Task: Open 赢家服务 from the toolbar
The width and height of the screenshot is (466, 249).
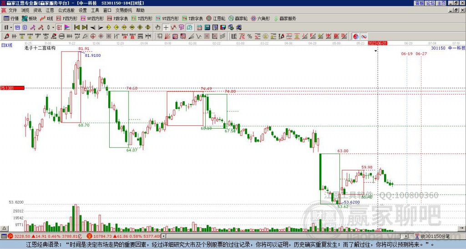Action: coord(285,18)
